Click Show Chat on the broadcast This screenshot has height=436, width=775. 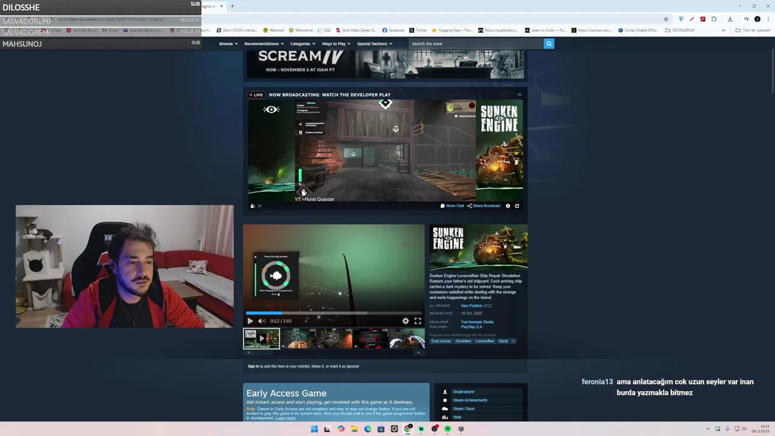[452, 206]
